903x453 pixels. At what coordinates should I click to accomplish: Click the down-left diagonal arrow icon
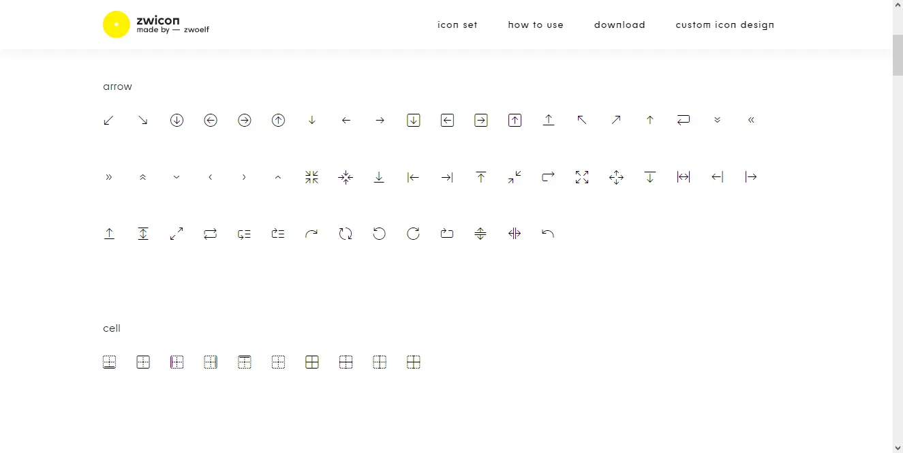pyautogui.click(x=109, y=121)
